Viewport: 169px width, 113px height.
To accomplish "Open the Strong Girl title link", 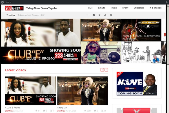I will (x=62, y=108).
